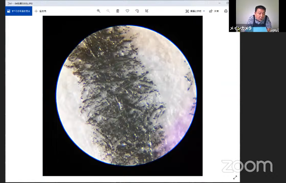286x183 pixels.
Task: Click the circular microscope image
Action: [x=126, y=95]
